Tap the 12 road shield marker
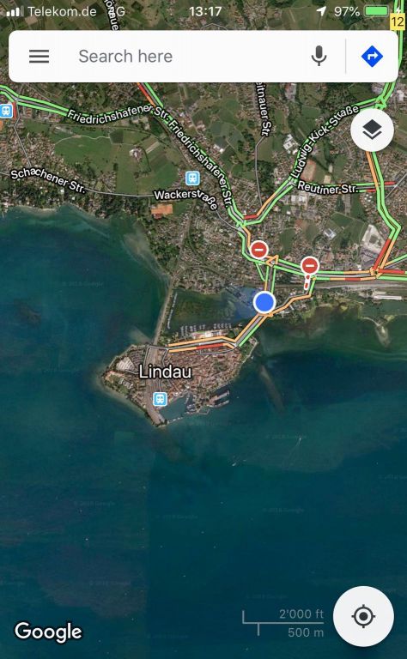Viewport: 407px width, 659px height. (x=398, y=21)
